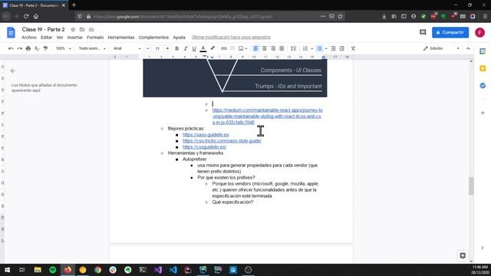Move the document with the folder icon
491x276 pixels.
click(82, 29)
